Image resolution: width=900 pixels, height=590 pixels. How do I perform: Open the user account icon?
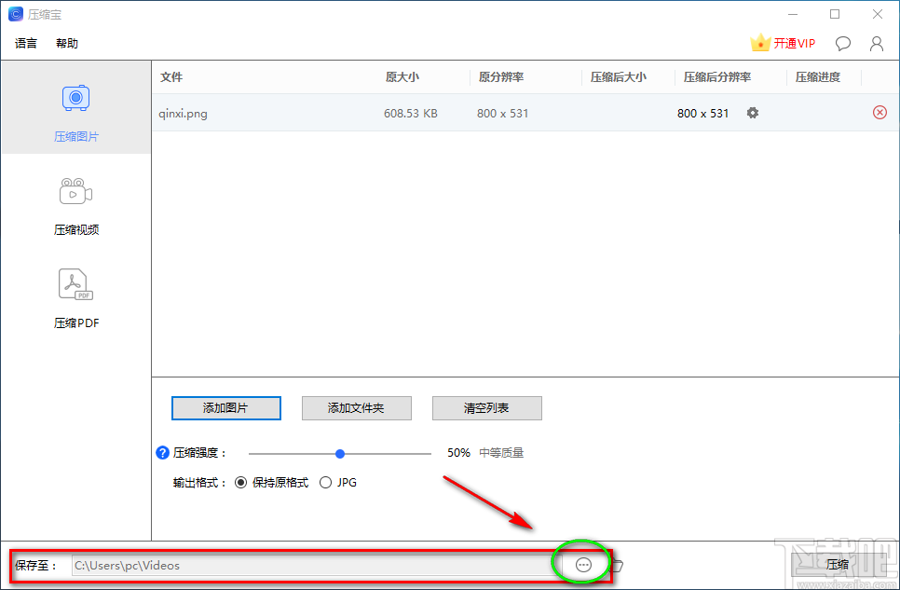point(876,43)
